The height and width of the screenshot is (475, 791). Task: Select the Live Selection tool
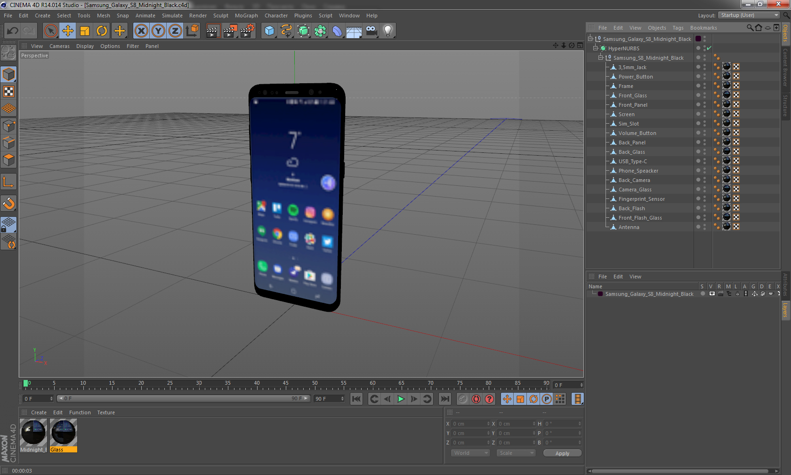[x=50, y=31]
